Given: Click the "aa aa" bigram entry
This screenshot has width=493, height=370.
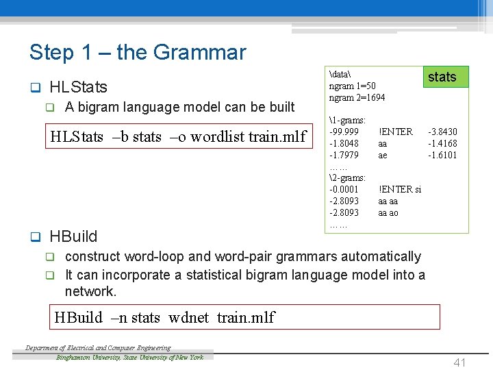Looking at the screenshot, I should pos(388,201).
